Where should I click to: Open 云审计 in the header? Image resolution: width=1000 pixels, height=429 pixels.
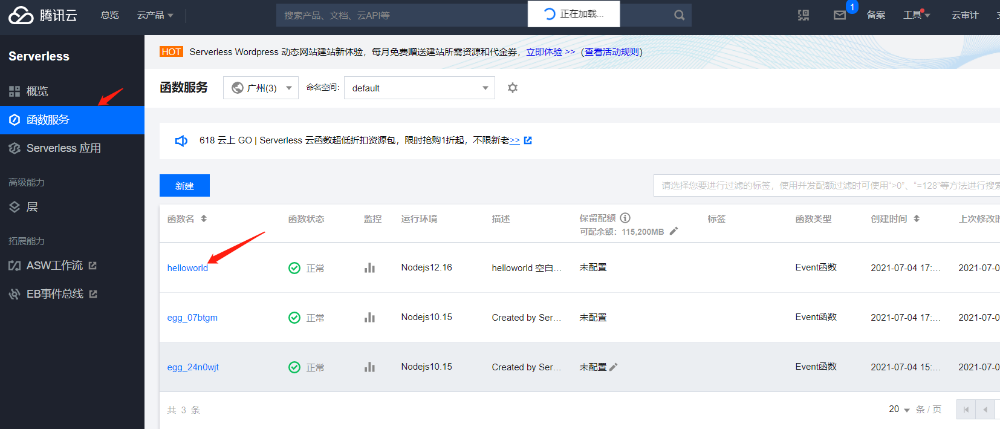click(x=965, y=15)
